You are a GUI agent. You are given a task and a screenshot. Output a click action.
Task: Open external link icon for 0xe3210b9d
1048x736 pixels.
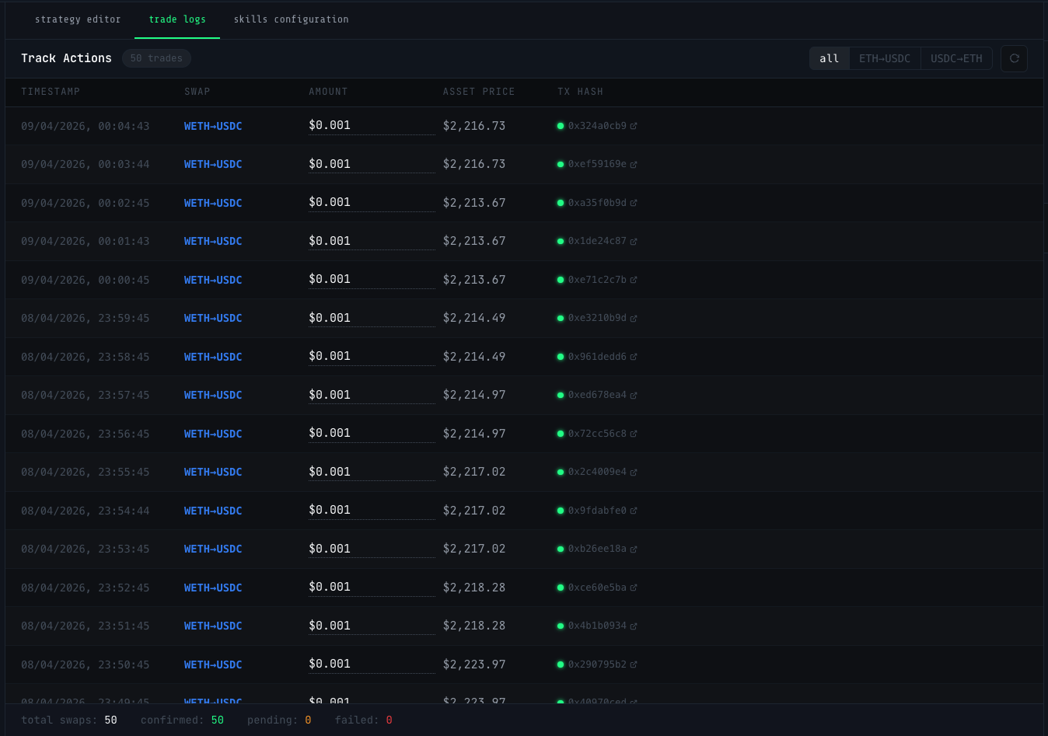[x=634, y=319]
